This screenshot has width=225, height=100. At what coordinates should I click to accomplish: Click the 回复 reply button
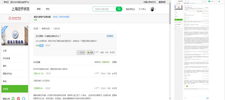point(90,52)
